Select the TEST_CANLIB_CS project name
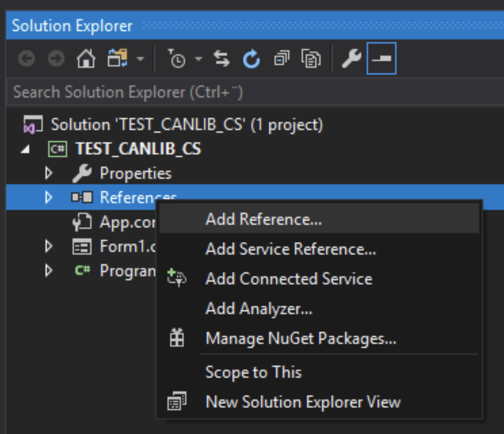 (x=138, y=149)
